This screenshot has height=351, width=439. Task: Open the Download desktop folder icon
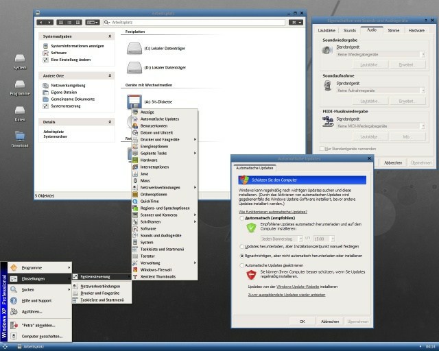[x=20, y=136]
